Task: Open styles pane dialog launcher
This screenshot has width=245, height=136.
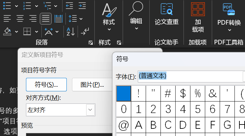Action: point(119,43)
